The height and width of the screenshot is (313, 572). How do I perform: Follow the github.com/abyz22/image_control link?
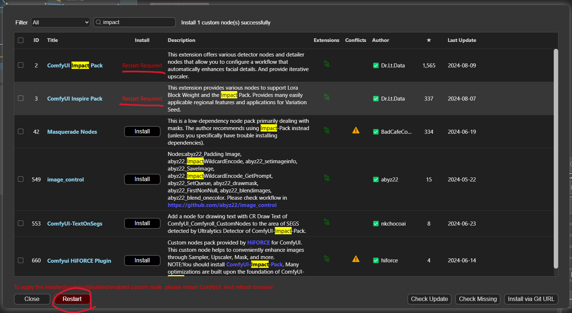tap(222, 205)
